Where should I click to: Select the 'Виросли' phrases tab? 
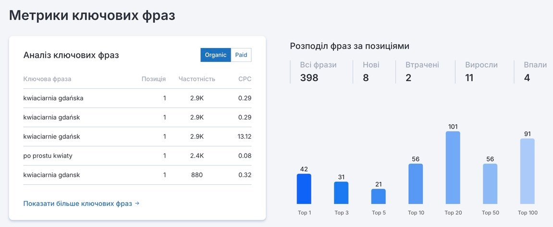pos(481,72)
